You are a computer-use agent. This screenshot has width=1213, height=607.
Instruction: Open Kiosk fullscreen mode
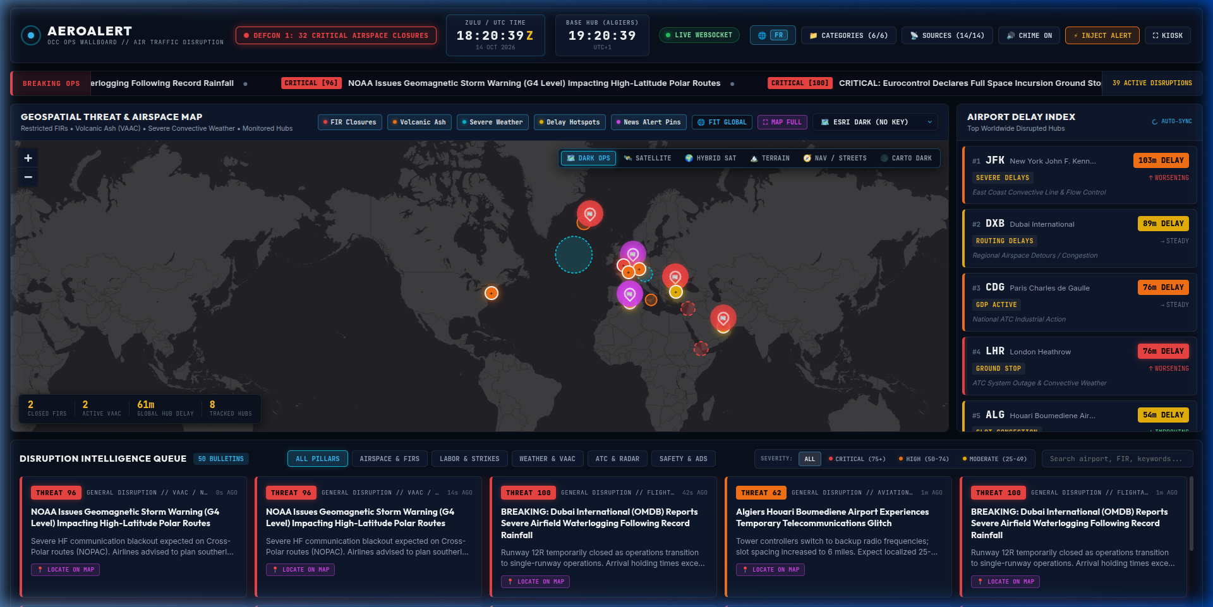coord(1168,35)
